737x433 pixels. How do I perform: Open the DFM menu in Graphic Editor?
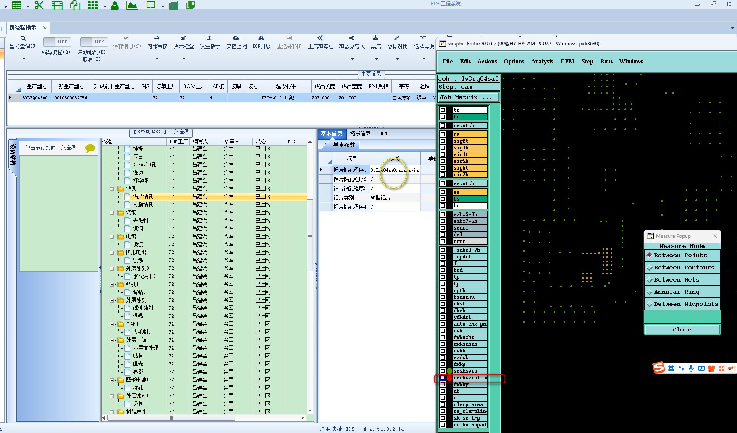tap(567, 61)
